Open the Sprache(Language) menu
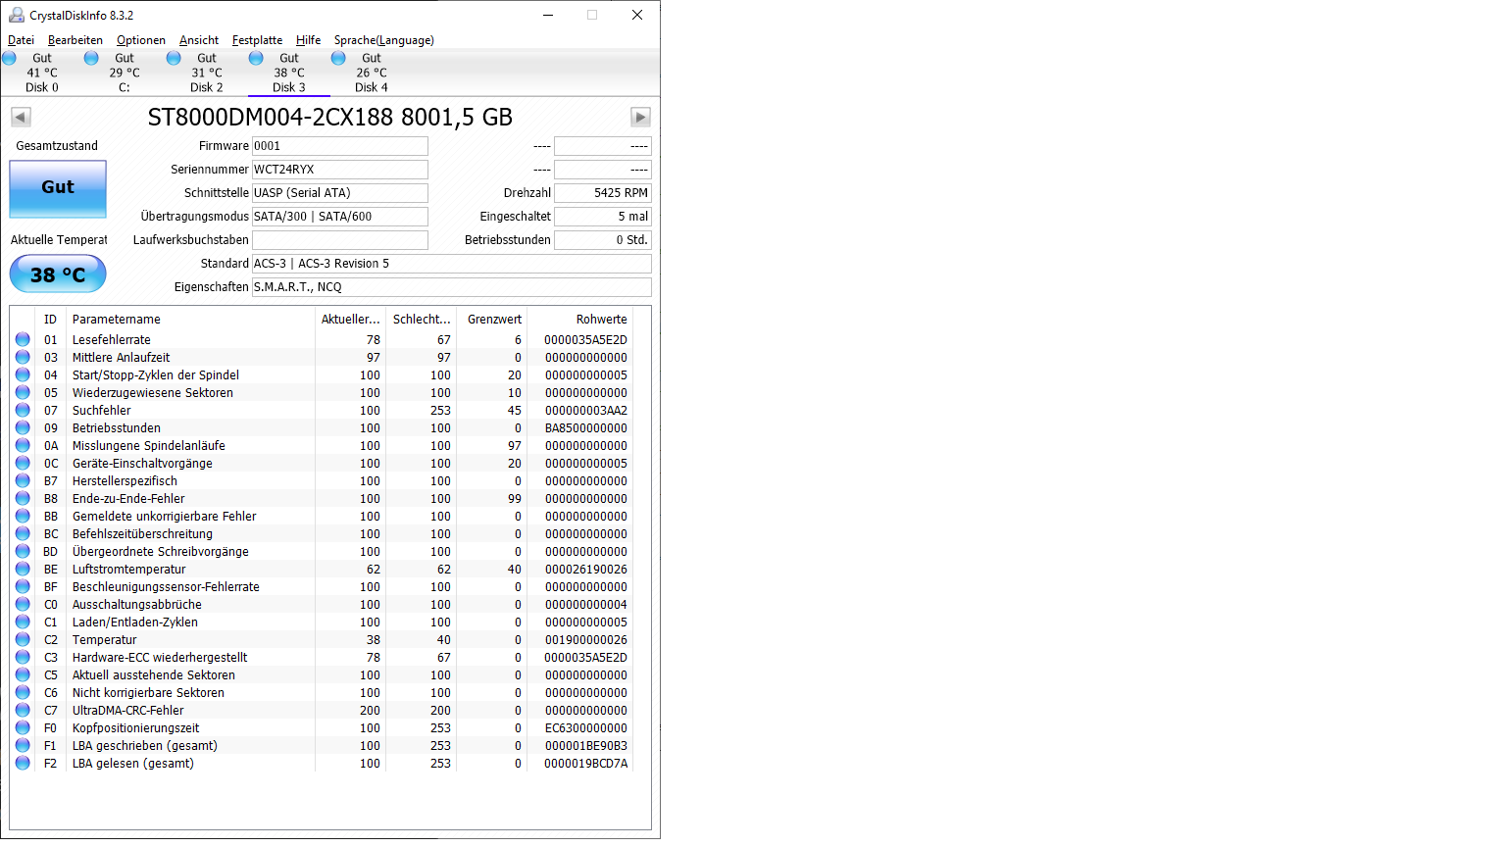 click(x=383, y=40)
